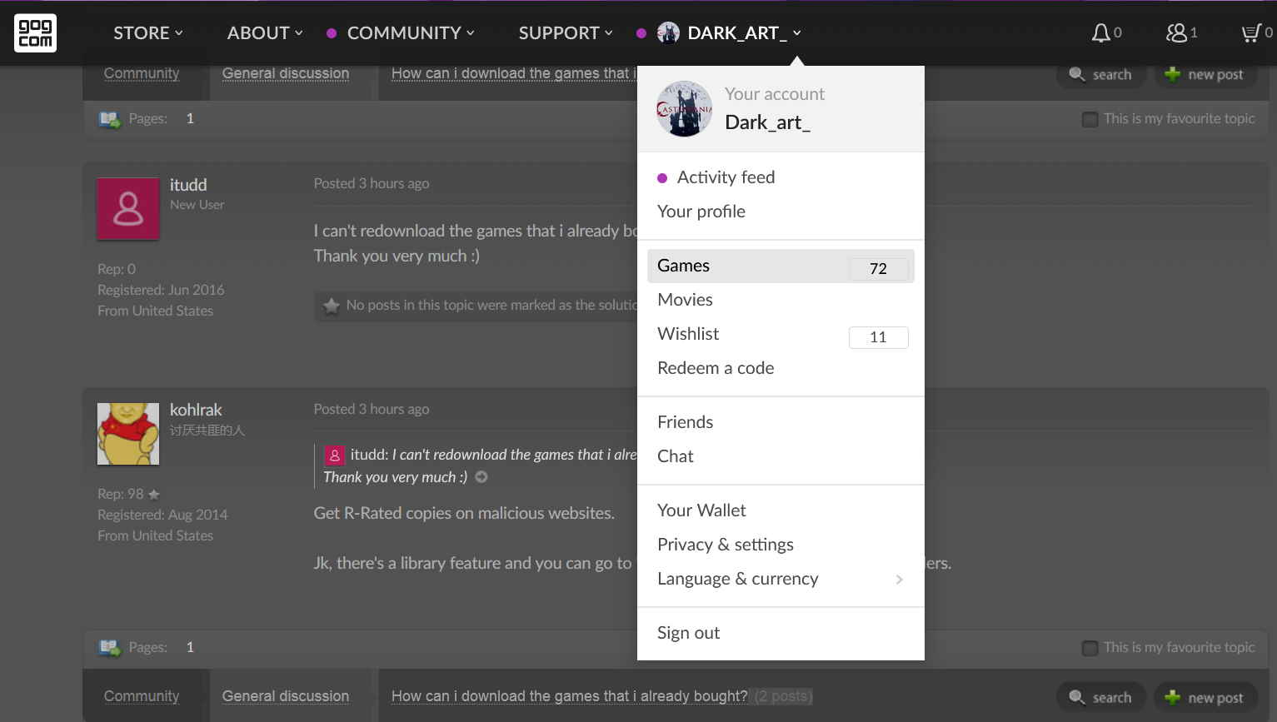Click Sign out
The width and height of the screenshot is (1277, 722).
click(x=688, y=633)
